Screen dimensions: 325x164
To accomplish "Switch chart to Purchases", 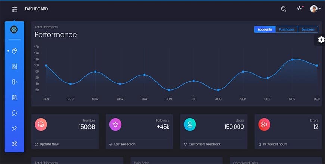I will (x=287, y=29).
